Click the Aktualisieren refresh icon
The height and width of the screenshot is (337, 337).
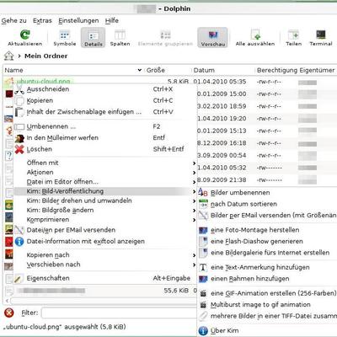click(24, 35)
